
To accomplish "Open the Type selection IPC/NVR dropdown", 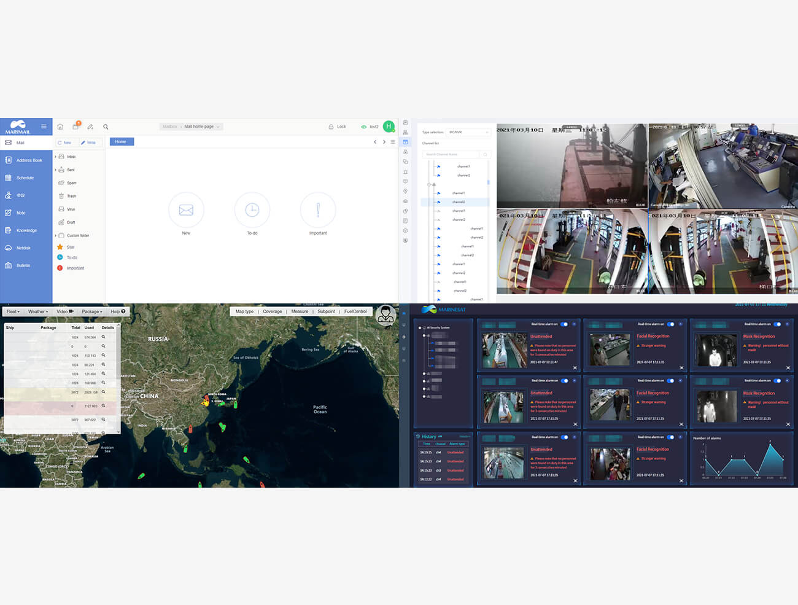I will point(468,132).
